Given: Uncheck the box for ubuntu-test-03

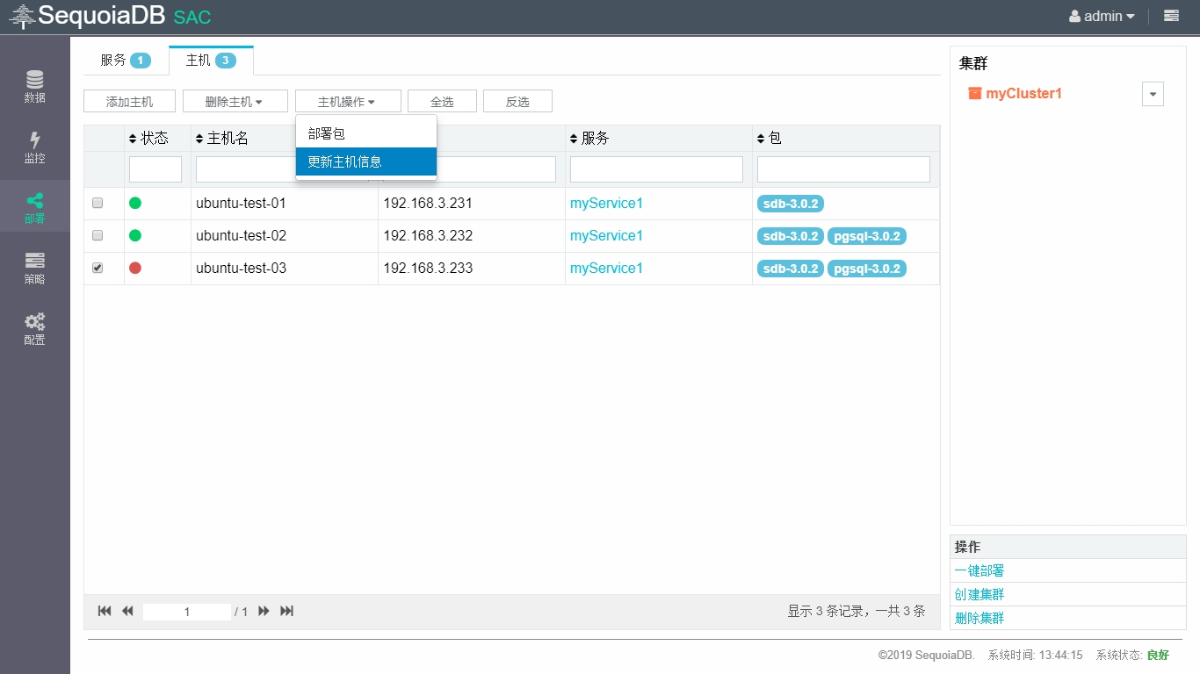Looking at the screenshot, I should pos(98,268).
